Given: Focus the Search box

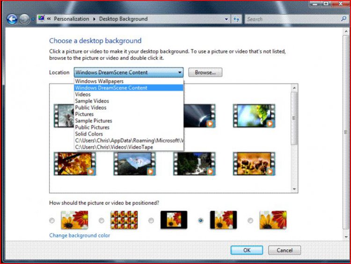Looking at the screenshot, I should [292, 19].
